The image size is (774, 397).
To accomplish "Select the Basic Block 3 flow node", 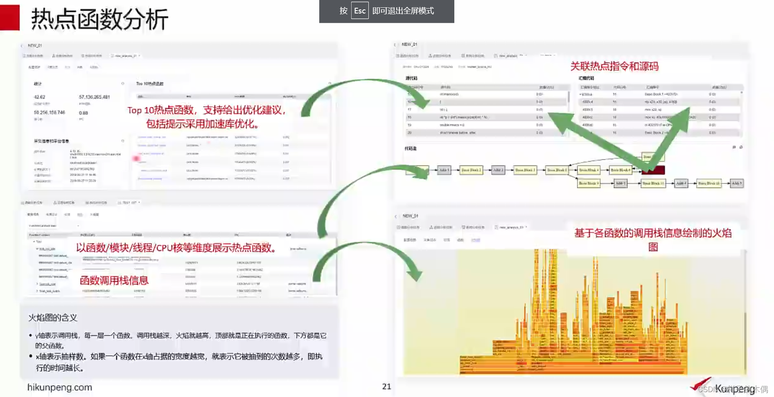I will click(525, 170).
